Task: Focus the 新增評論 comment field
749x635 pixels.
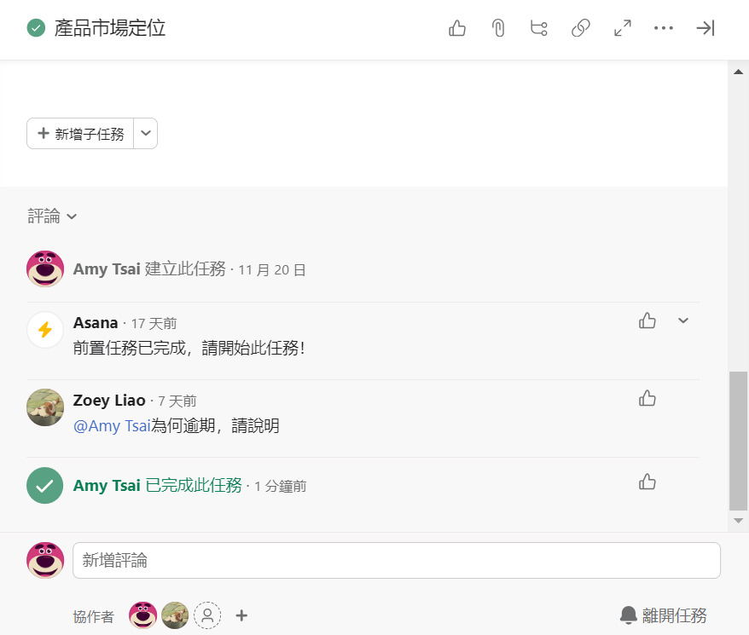Action: click(x=397, y=560)
